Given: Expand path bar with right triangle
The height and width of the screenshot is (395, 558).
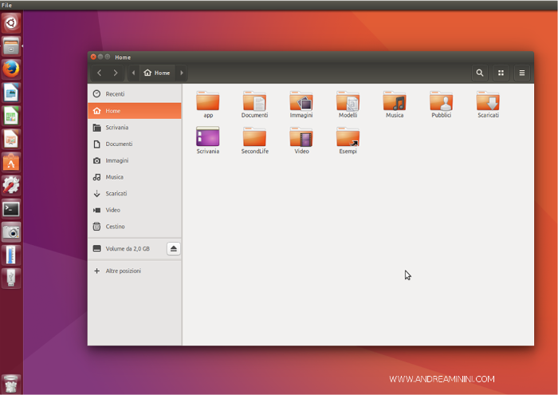Looking at the screenshot, I should [x=182, y=73].
